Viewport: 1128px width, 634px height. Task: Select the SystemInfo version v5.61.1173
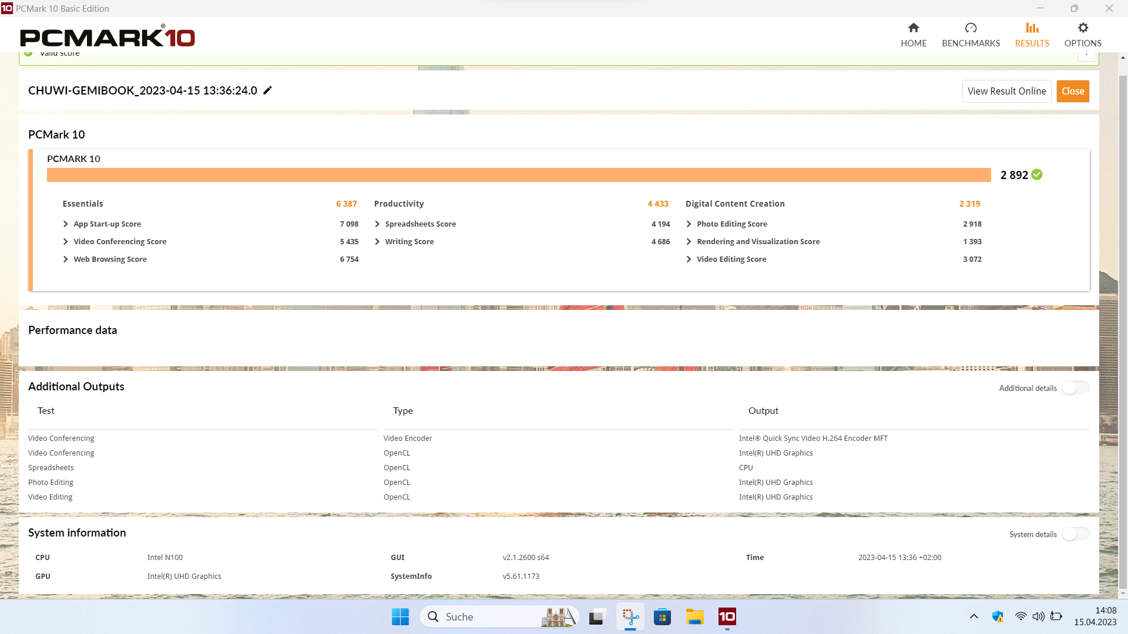click(521, 576)
